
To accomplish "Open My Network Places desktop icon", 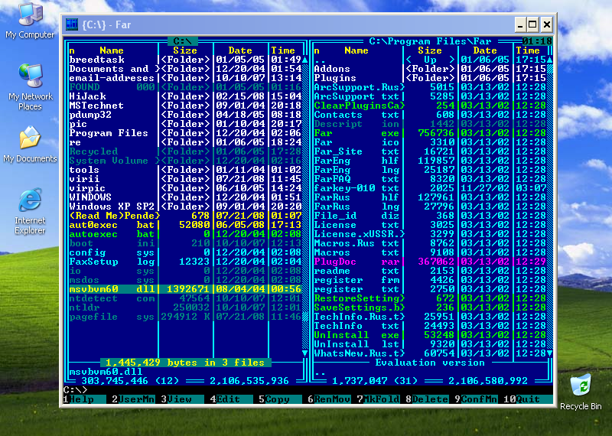I will coord(30,86).
